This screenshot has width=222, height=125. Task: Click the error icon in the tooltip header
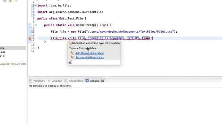tap(70, 43)
